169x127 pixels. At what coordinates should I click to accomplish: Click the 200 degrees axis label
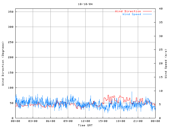(11, 57)
